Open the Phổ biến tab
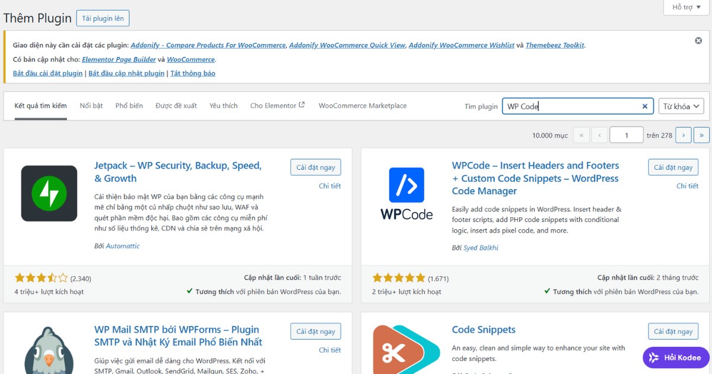The image size is (712, 374). [129, 106]
